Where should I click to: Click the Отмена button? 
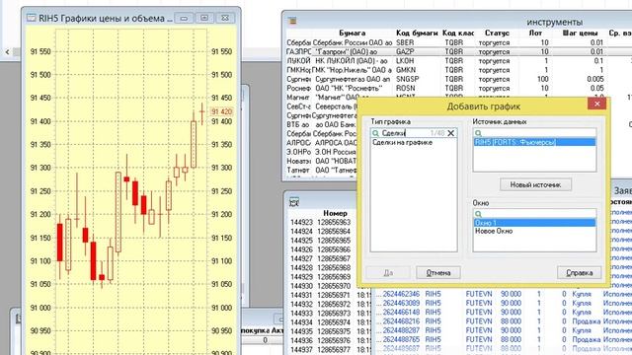pyautogui.click(x=438, y=273)
